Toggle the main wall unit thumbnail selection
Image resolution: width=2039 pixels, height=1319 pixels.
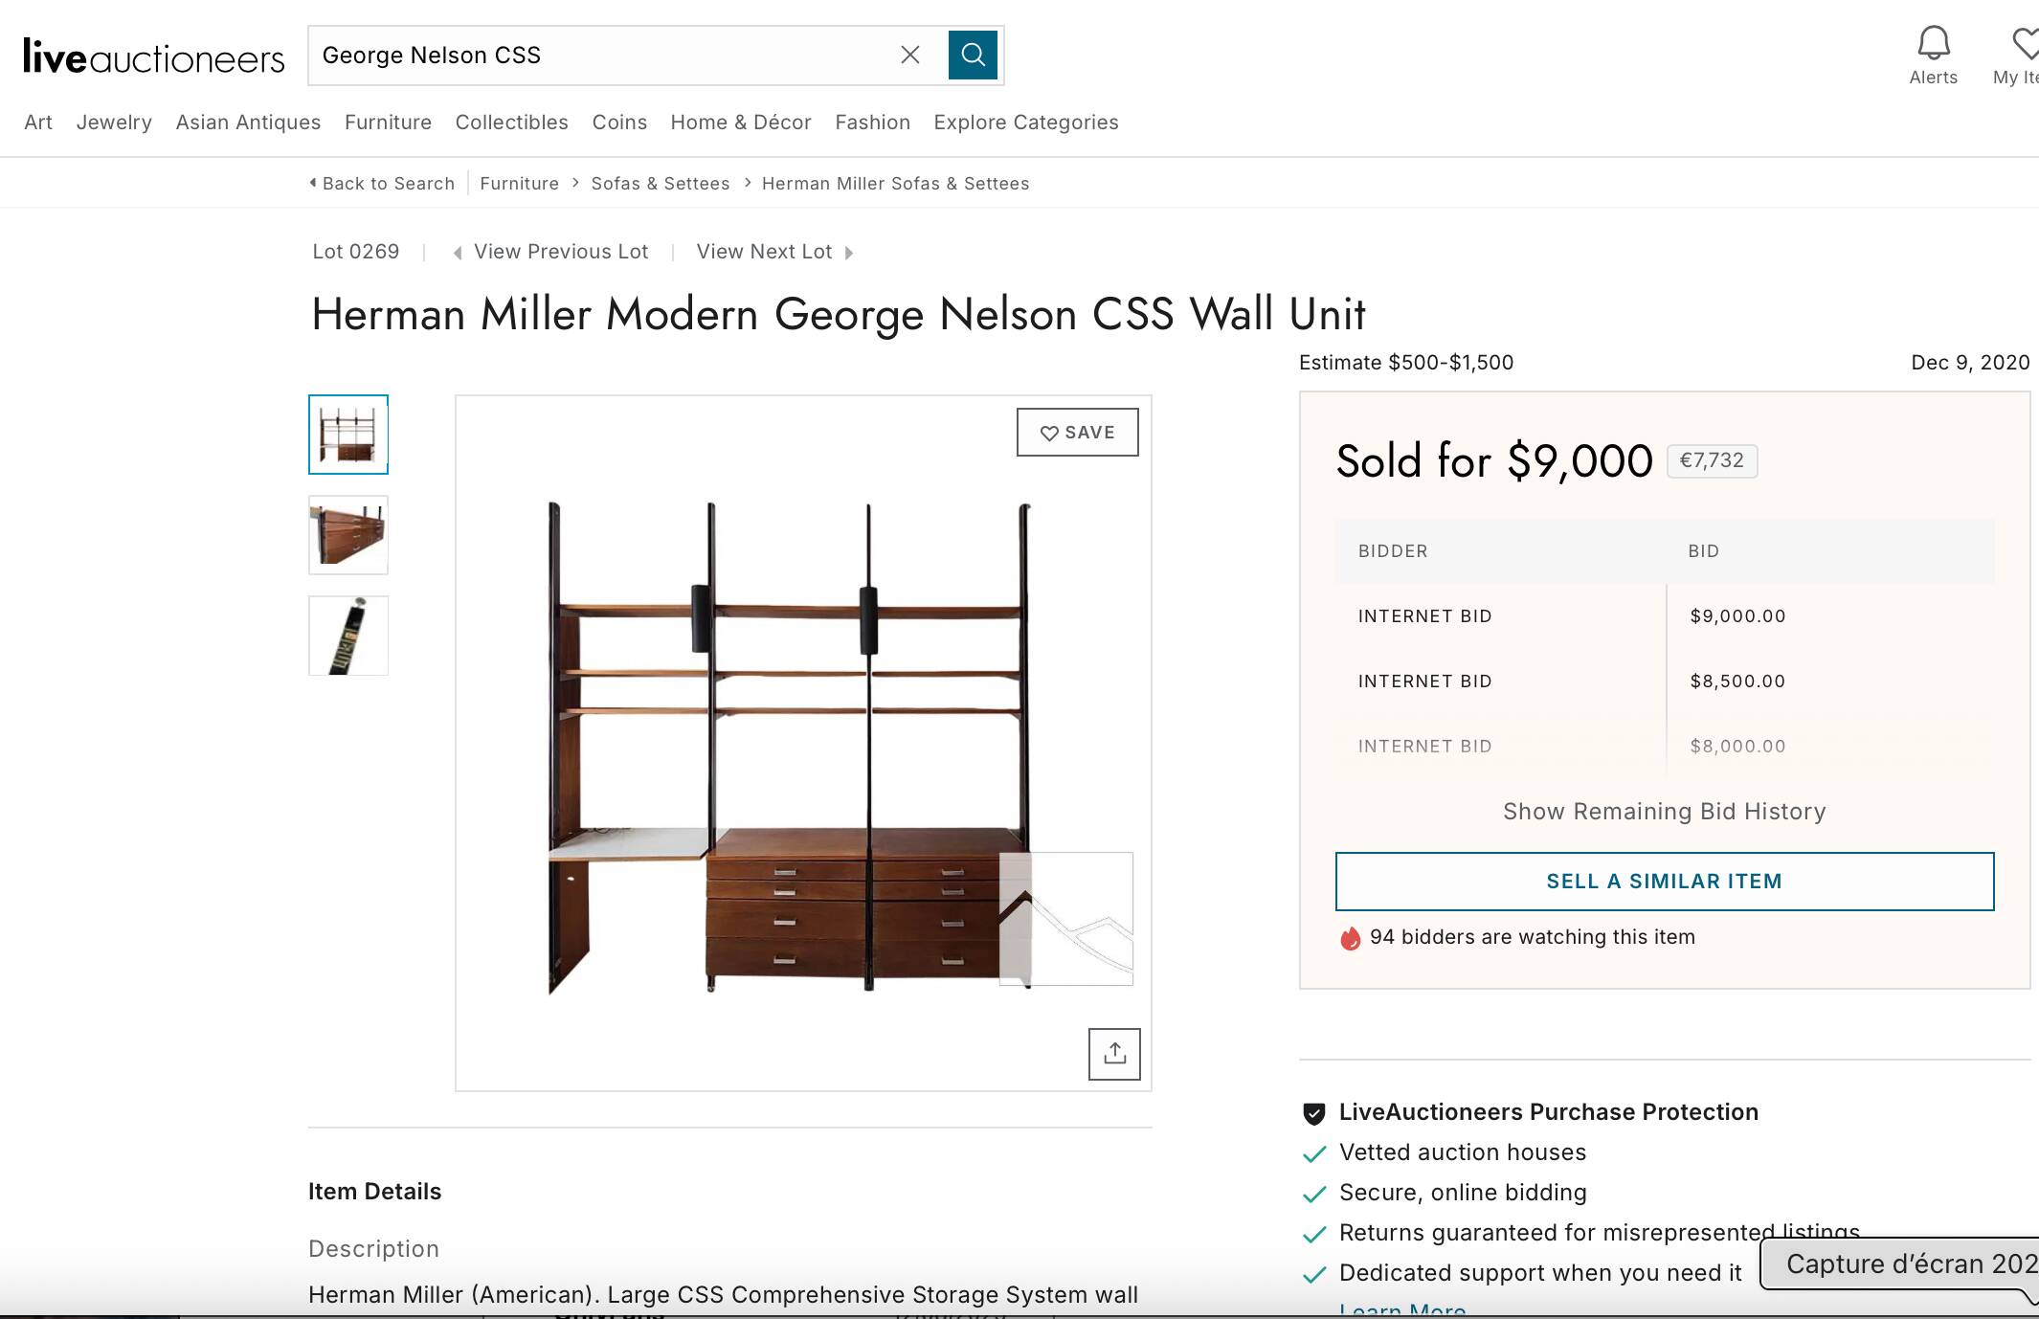click(347, 435)
